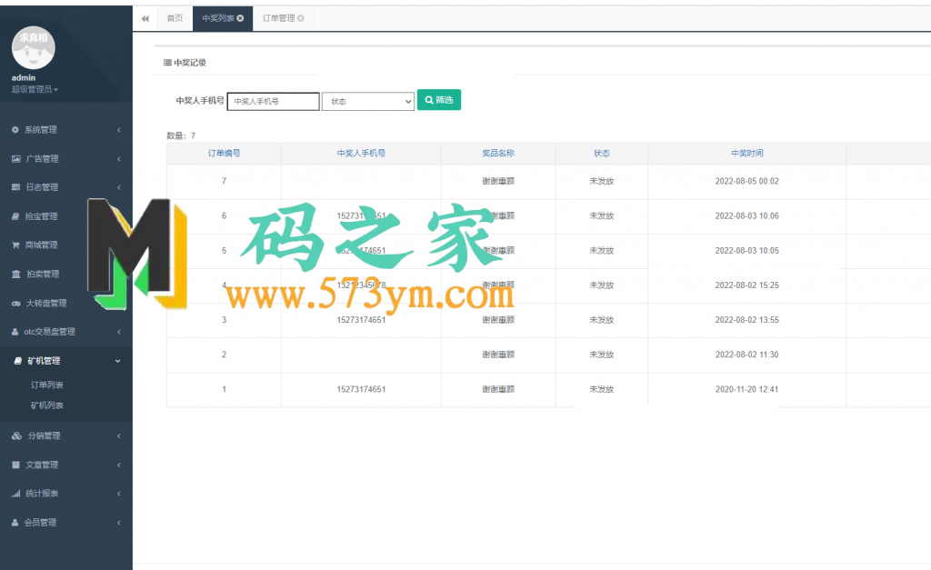Click the bar chart icon for 统计报表
This screenshot has width=931, height=570.
[15, 494]
